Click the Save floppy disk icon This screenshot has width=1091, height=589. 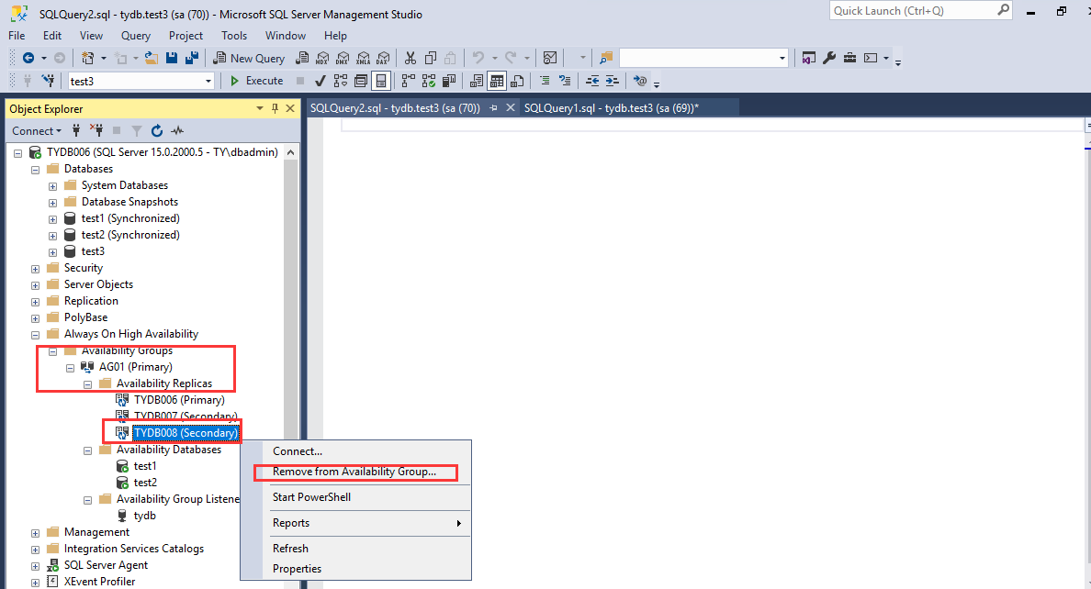pos(172,59)
